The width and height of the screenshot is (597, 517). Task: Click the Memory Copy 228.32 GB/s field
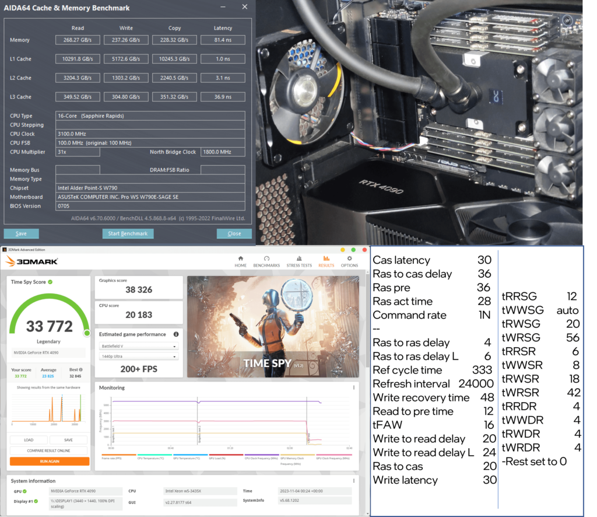174,40
